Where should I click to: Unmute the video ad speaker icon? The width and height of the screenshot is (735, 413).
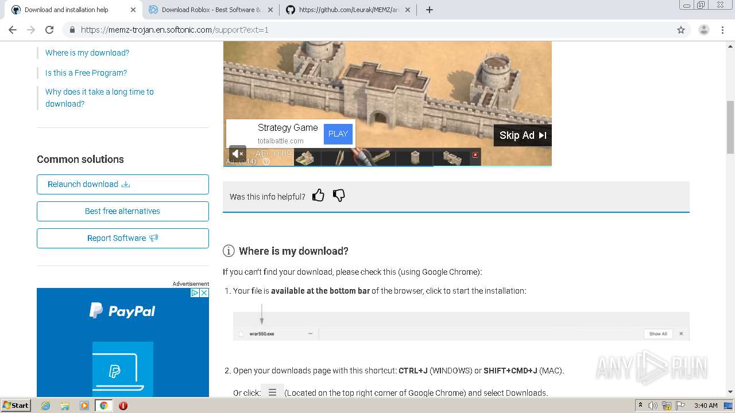coord(238,154)
